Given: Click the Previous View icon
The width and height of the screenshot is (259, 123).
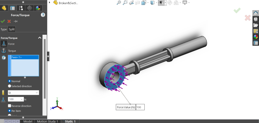Looking at the screenshot, I should 131,3.
